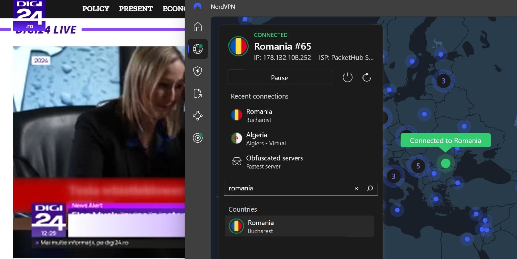Disconnect using the power icon
The height and width of the screenshot is (259, 517).
coord(347,77)
